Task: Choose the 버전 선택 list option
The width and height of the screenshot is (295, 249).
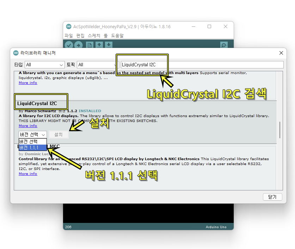Action: tap(33, 141)
